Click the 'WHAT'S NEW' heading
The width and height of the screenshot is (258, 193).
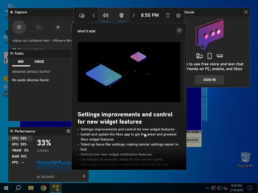click(x=86, y=31)
